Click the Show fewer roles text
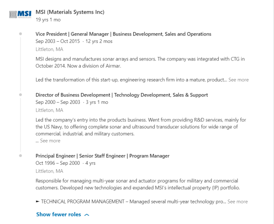Image resolution: width=274 pixels, height=224 pixels. pos(58,214)
